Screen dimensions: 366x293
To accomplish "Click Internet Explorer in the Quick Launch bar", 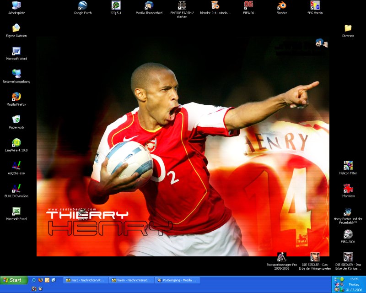I will 34,280.
